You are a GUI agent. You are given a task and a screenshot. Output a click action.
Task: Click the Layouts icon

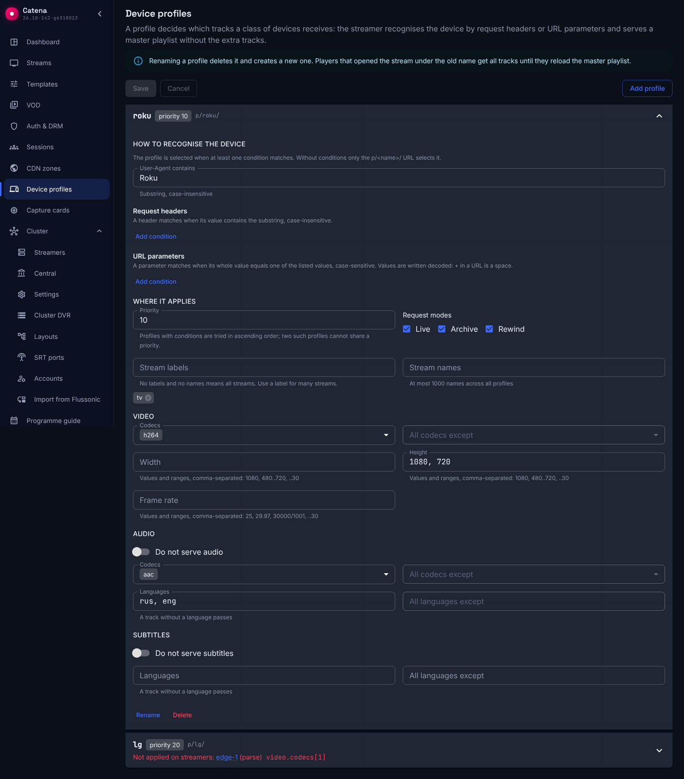[x=22, y=337]
